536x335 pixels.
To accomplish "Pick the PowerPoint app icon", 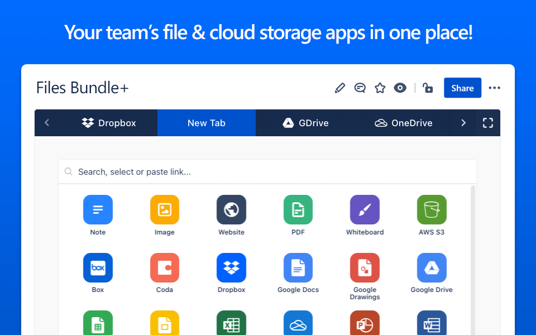I will pos(365,323).
